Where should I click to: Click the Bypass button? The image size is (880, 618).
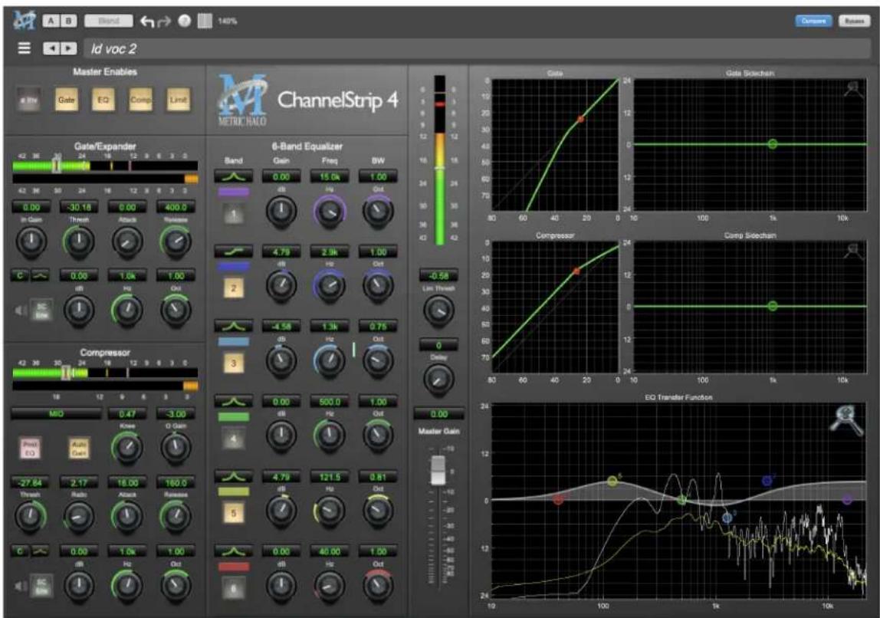(x=854, y=21)
